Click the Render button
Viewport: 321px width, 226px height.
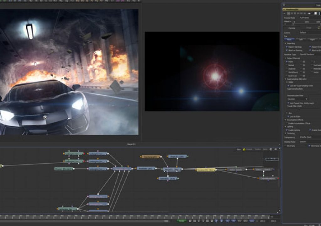[182, 221]
